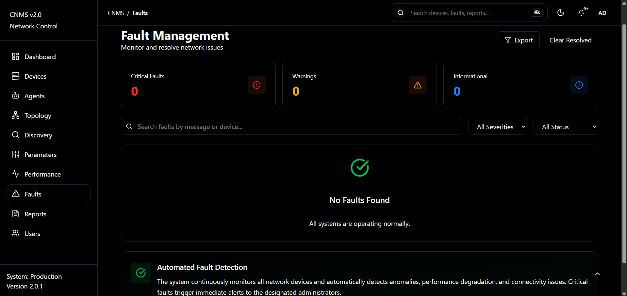The height and width of the screenshot is (296, 627).
Task: Click the page vertical scrollbar
Action: (x=624, y=144)
